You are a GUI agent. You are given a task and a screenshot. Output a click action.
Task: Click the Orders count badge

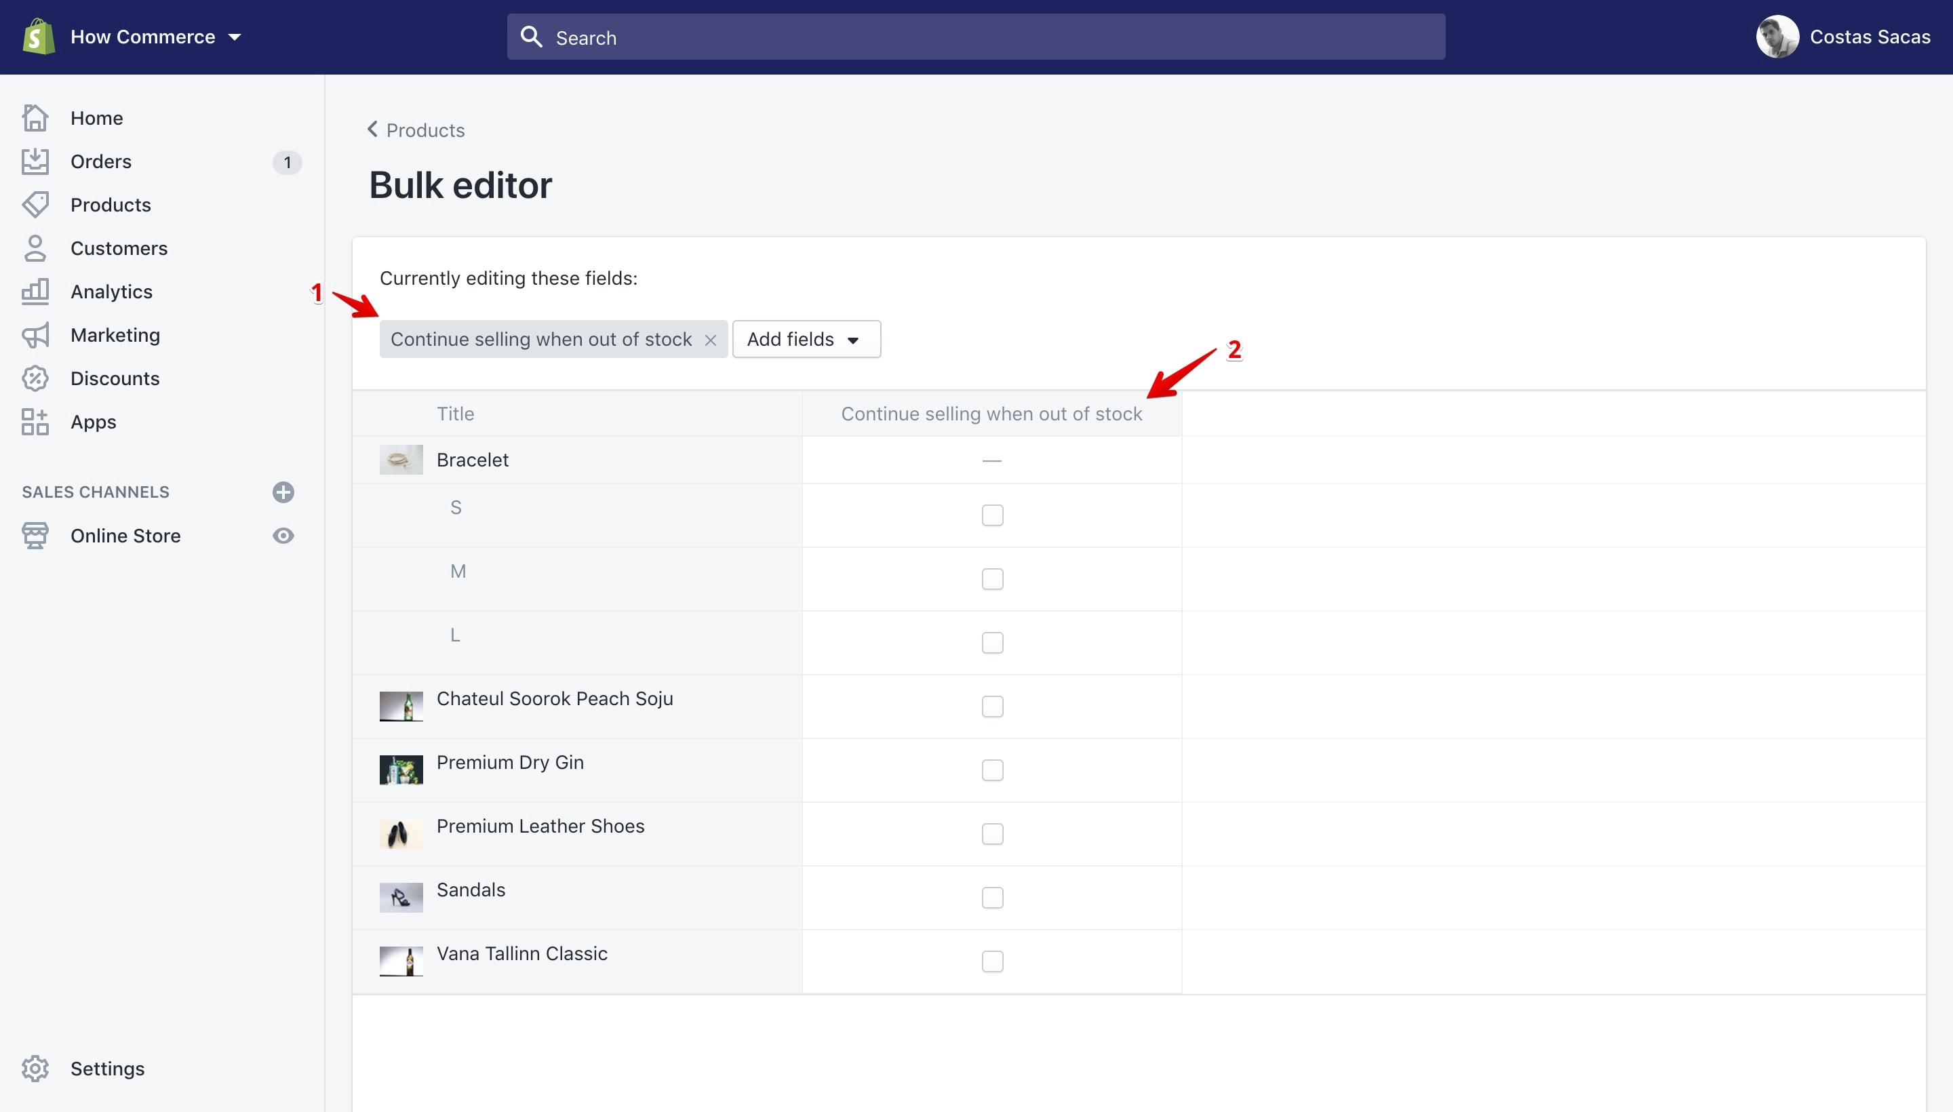[287, 162]
